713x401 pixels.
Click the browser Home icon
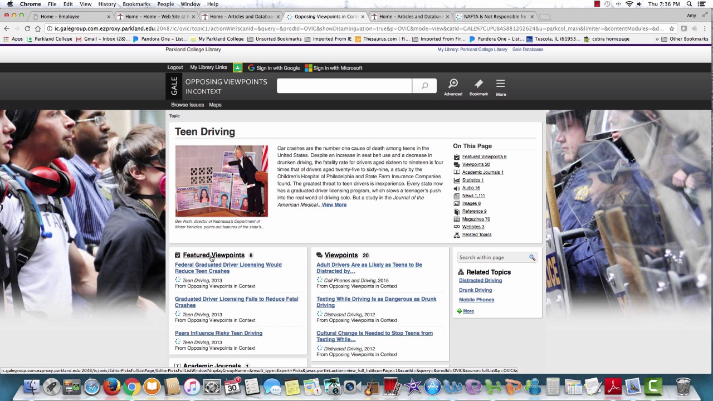pos(38,28)
